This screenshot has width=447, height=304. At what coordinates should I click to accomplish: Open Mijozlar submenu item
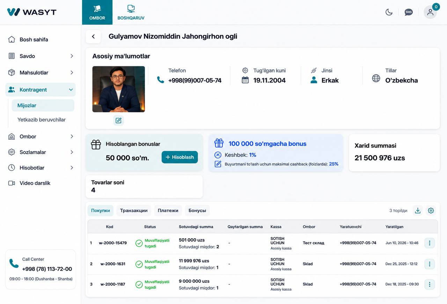[43, 105]
